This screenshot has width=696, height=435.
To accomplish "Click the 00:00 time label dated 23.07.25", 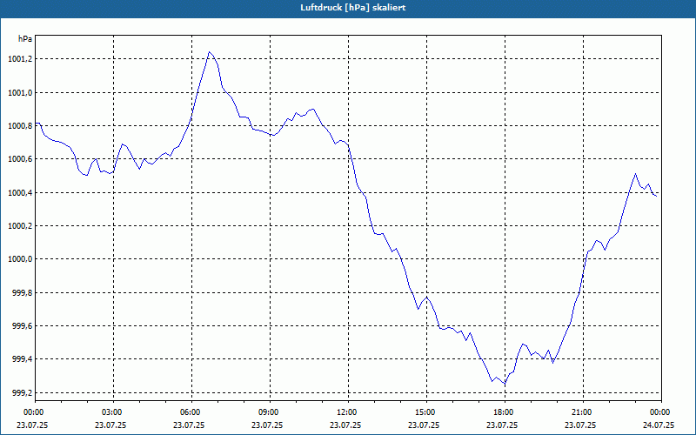I will point(32,412).
